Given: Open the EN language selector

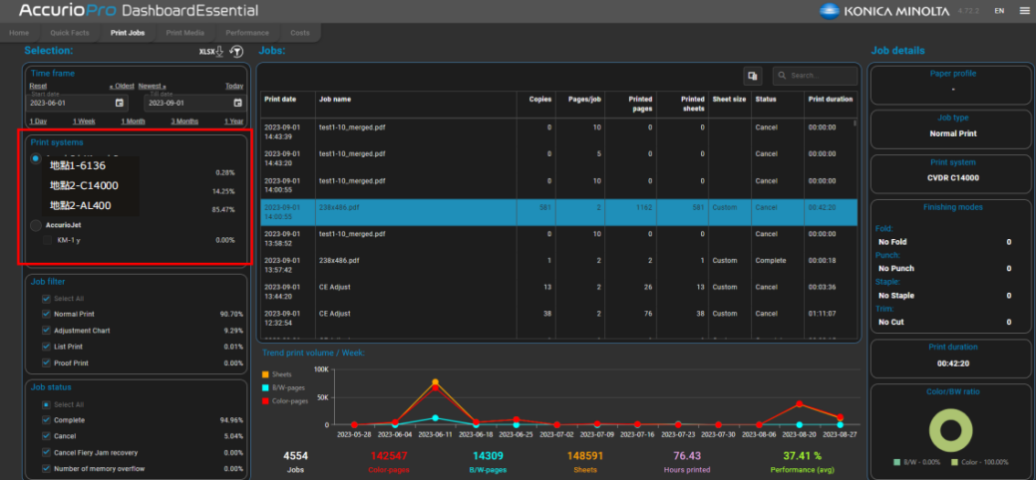Looking at the screenshot, I should click(x=999, y=11).
